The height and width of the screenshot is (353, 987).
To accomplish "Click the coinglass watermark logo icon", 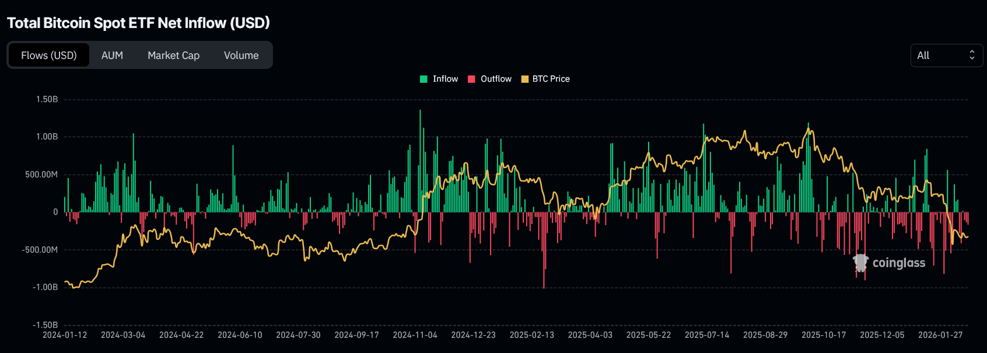I will click(860, 263).
